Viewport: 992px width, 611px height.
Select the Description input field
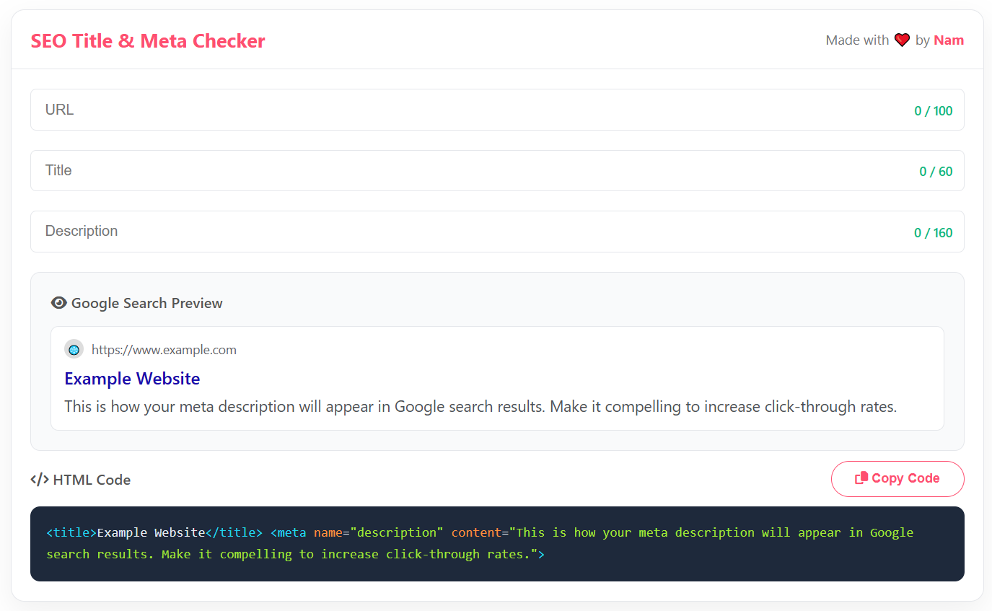(289, 231)
